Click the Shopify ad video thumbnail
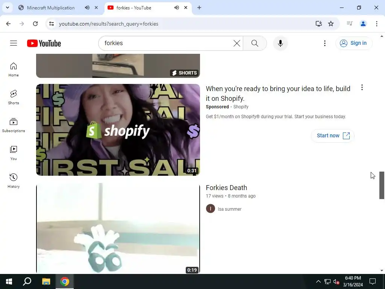This screenshot has width=385, height=289. [118, 130]
